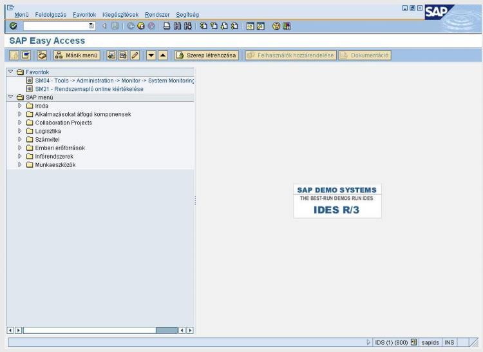Go to Last Page icon

(234, 26)
